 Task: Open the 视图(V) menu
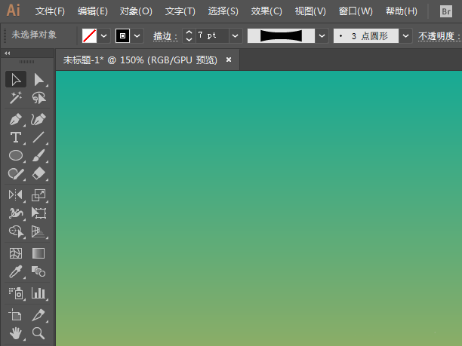[x=310, y=11]
